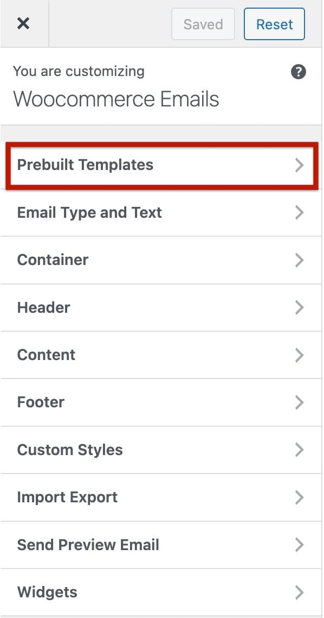Image resolution: width=324 pixels, height=618 pixels.
Task: Click the chevron next to Send Preview Email
Action: click(300, 545)
